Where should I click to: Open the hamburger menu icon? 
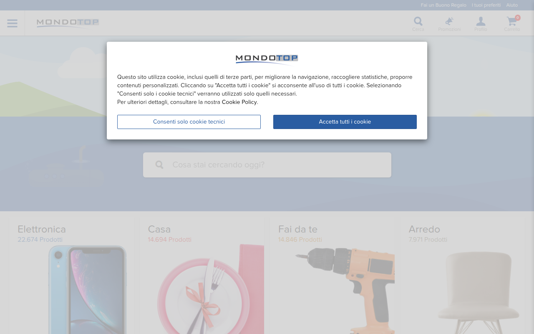pyautogui.click(x=12, y=23)
